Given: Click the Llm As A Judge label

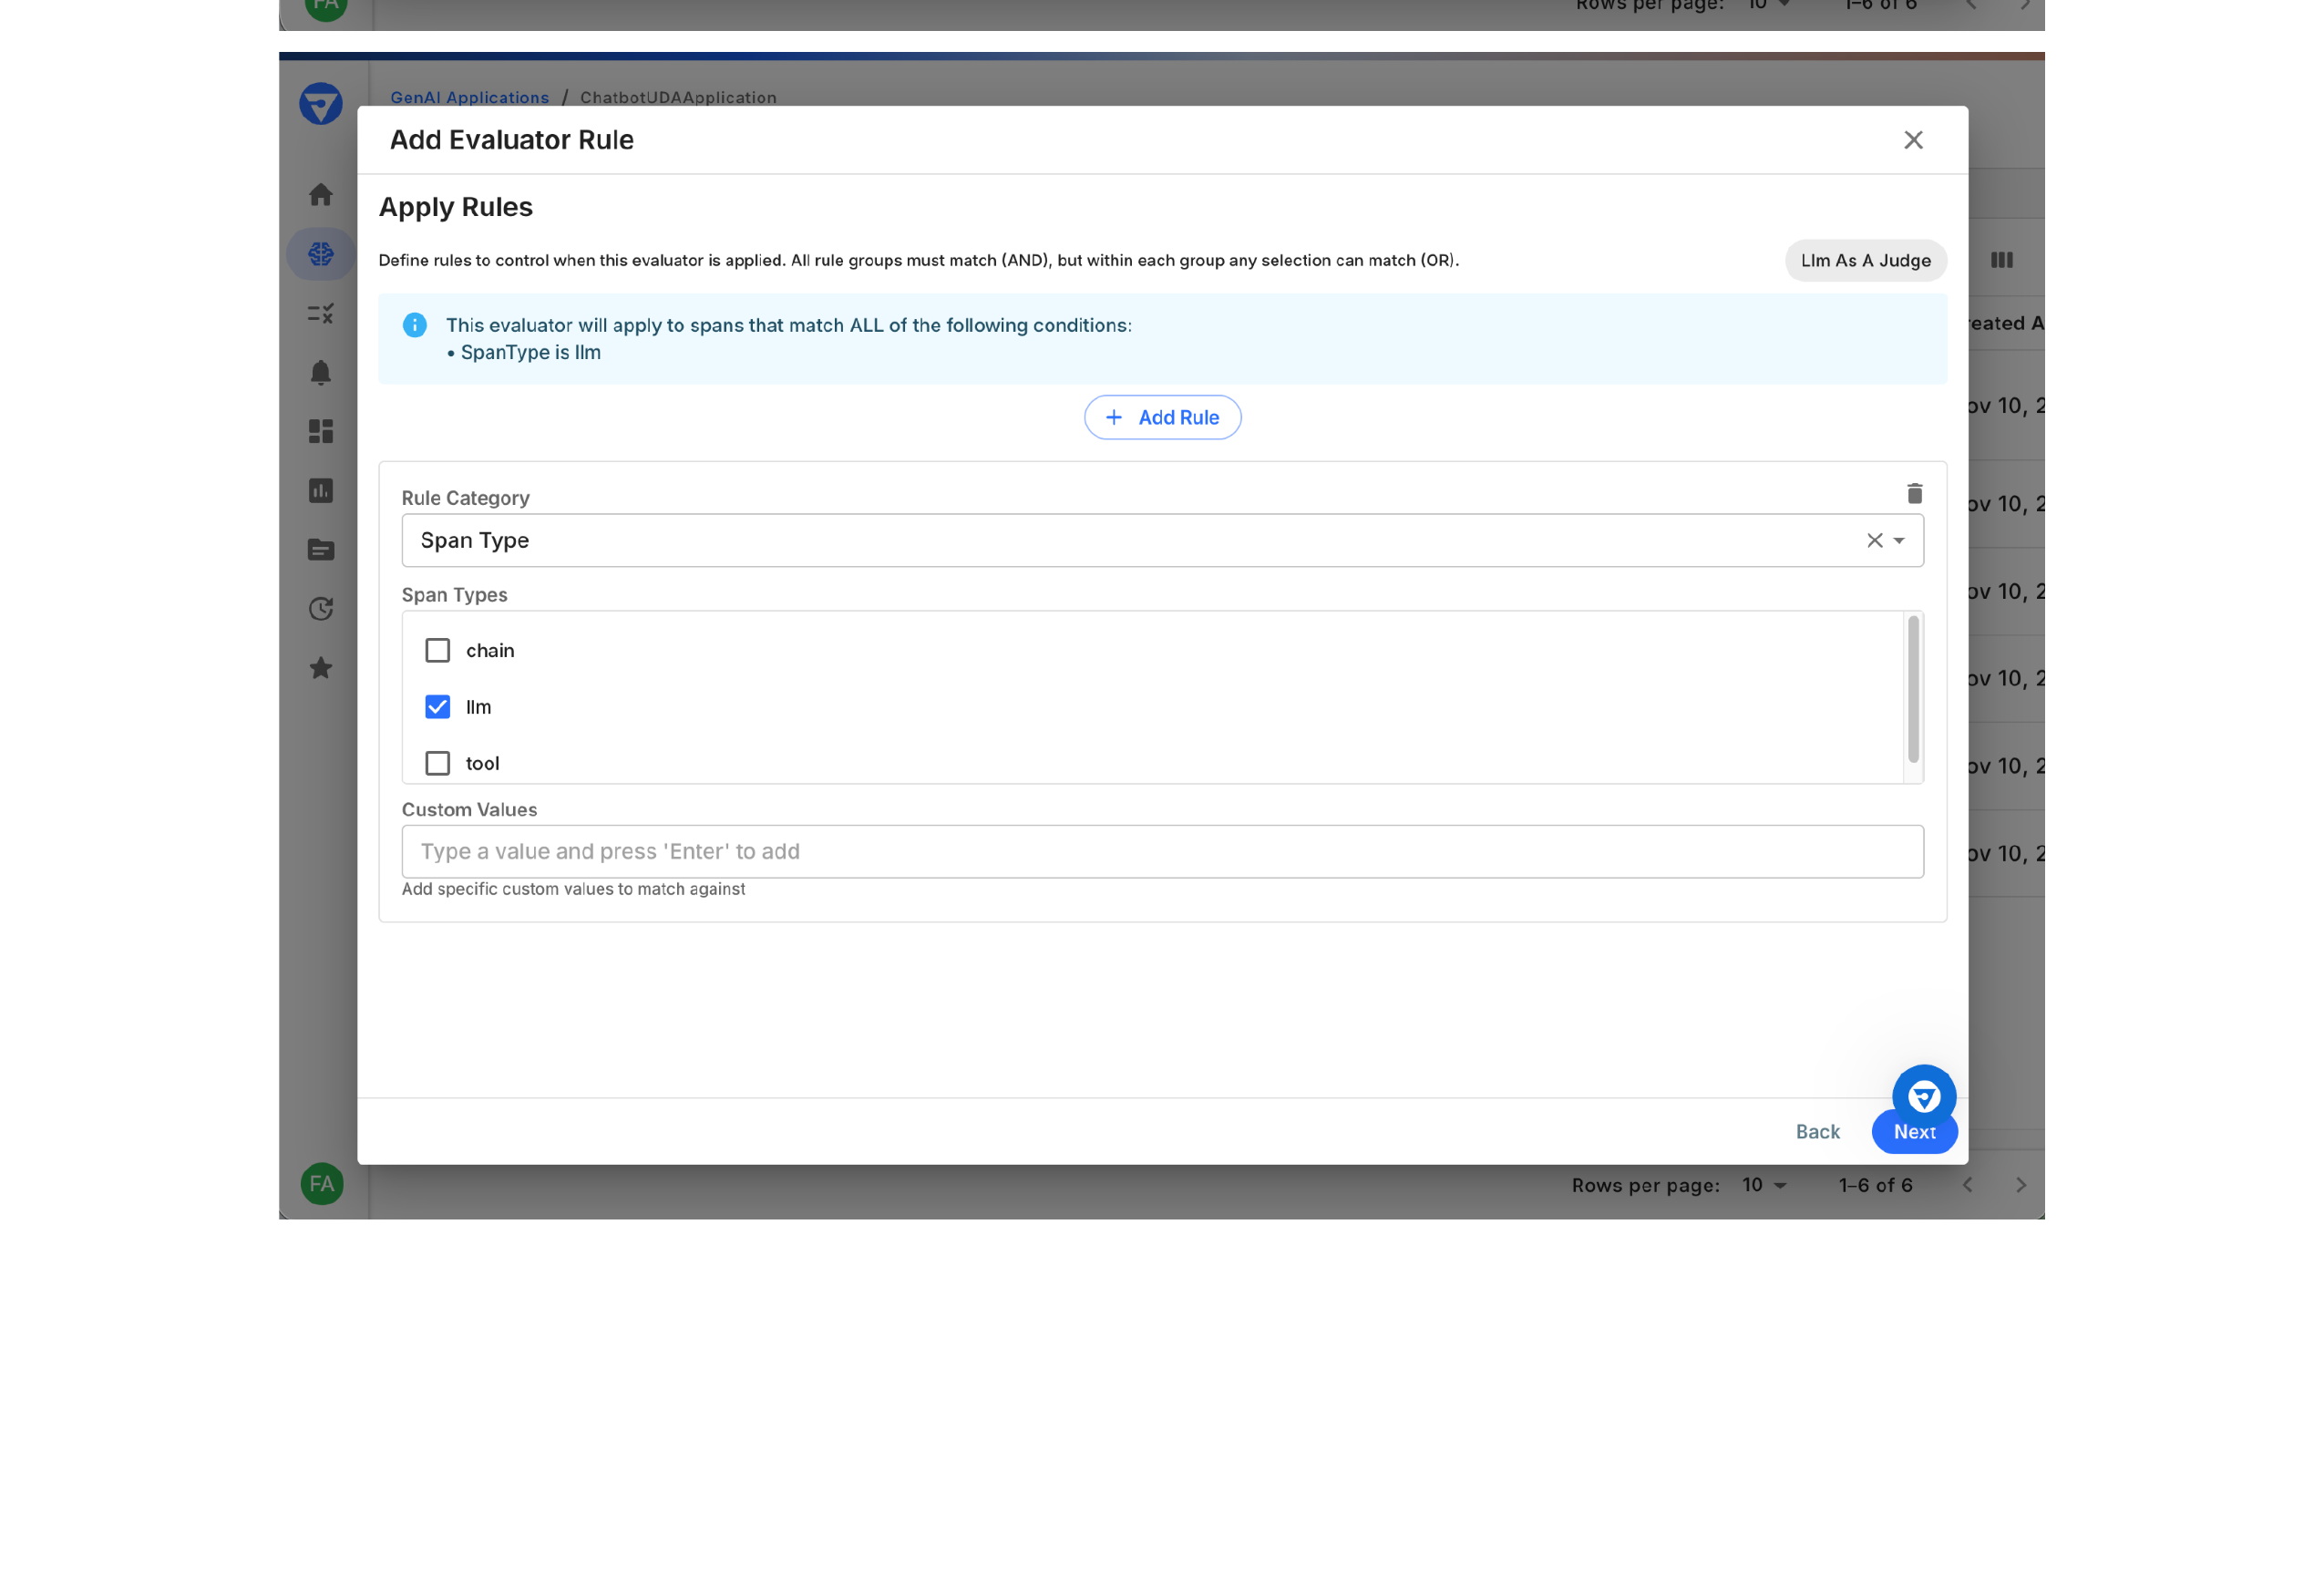Looking at the screenshot, I should pos(1864,260).
